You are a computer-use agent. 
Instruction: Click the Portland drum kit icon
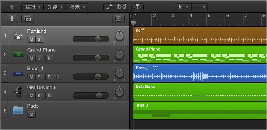click(x=18, y=36)
